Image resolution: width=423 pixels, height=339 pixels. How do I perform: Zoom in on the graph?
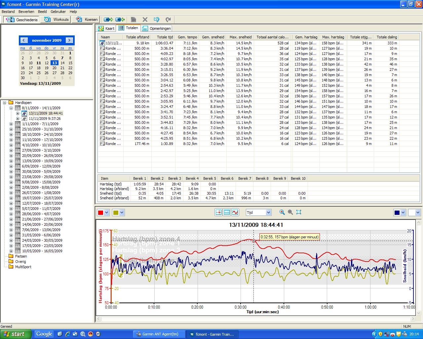click(x=282, y=212)
